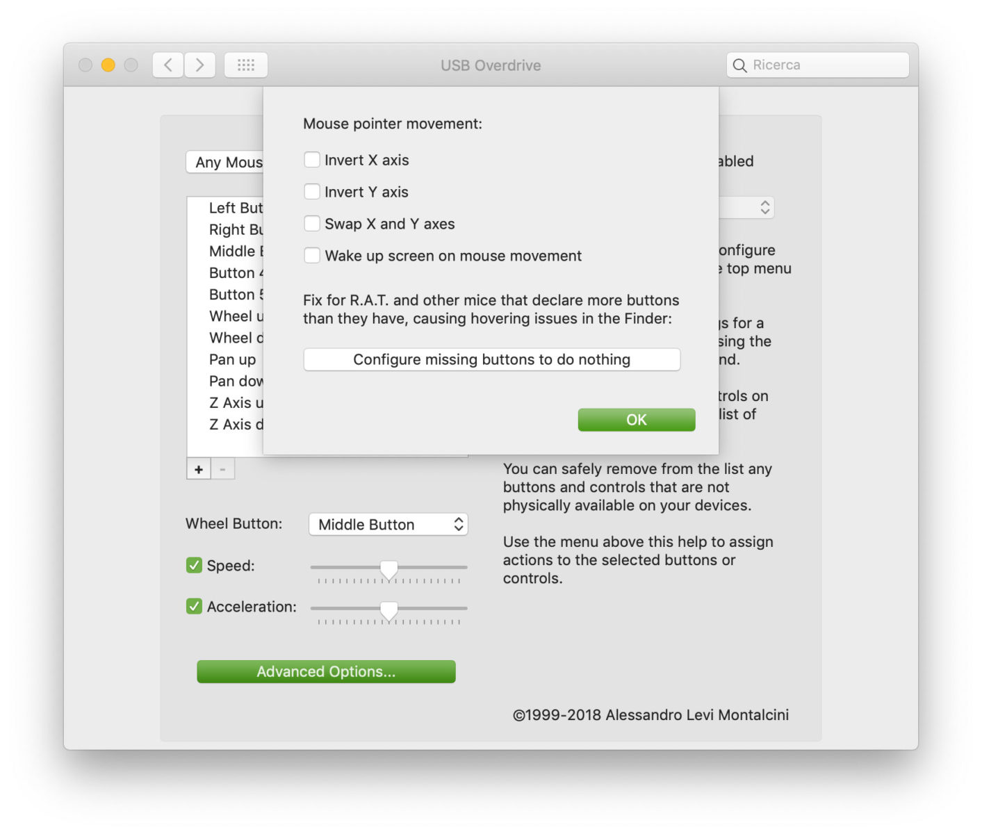Show all preferences via grid icon
The width and height of the screenshot is (982, 834).
tap(246, 65)
